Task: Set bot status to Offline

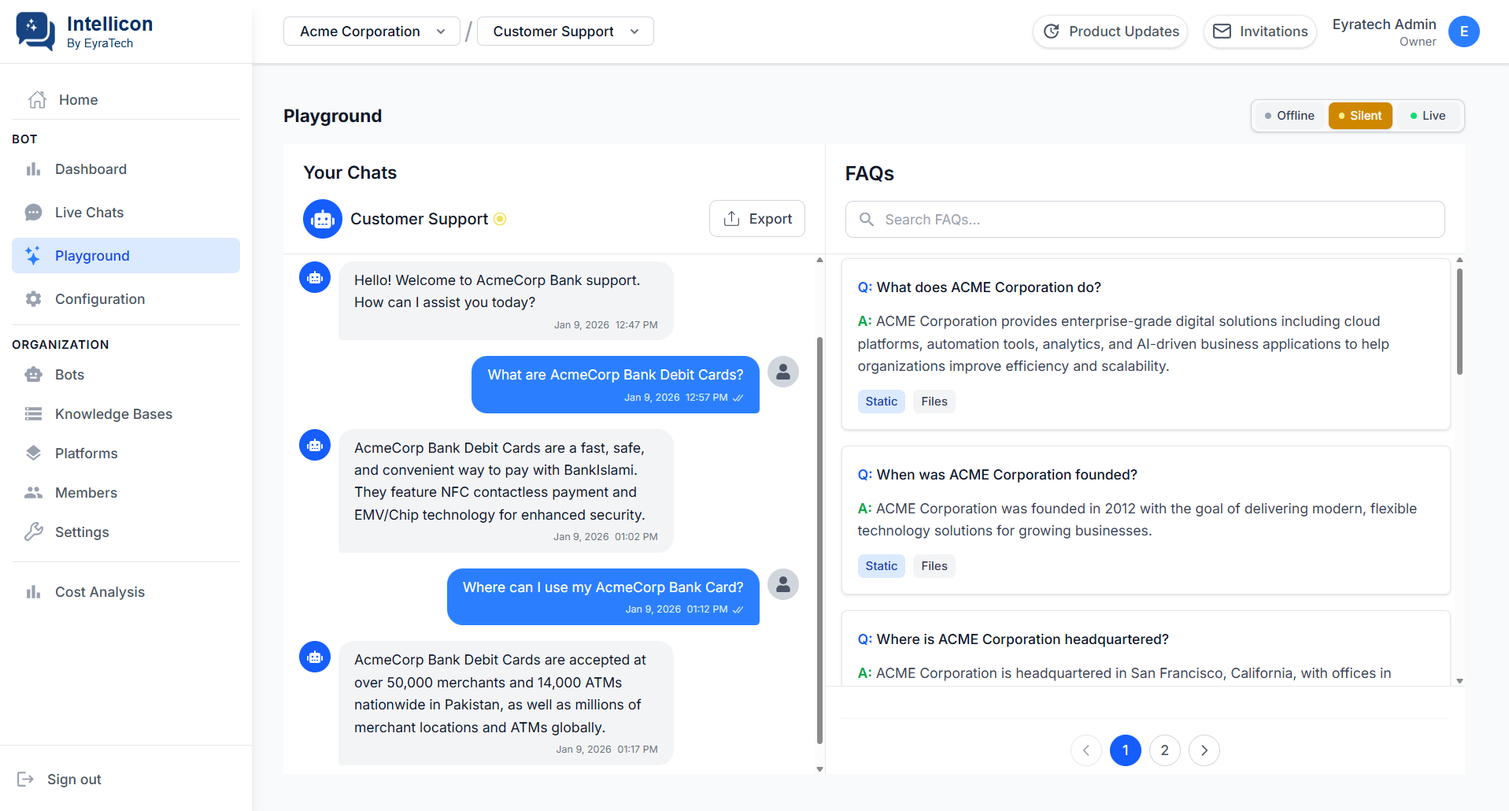Action: tap(1289, 116)
